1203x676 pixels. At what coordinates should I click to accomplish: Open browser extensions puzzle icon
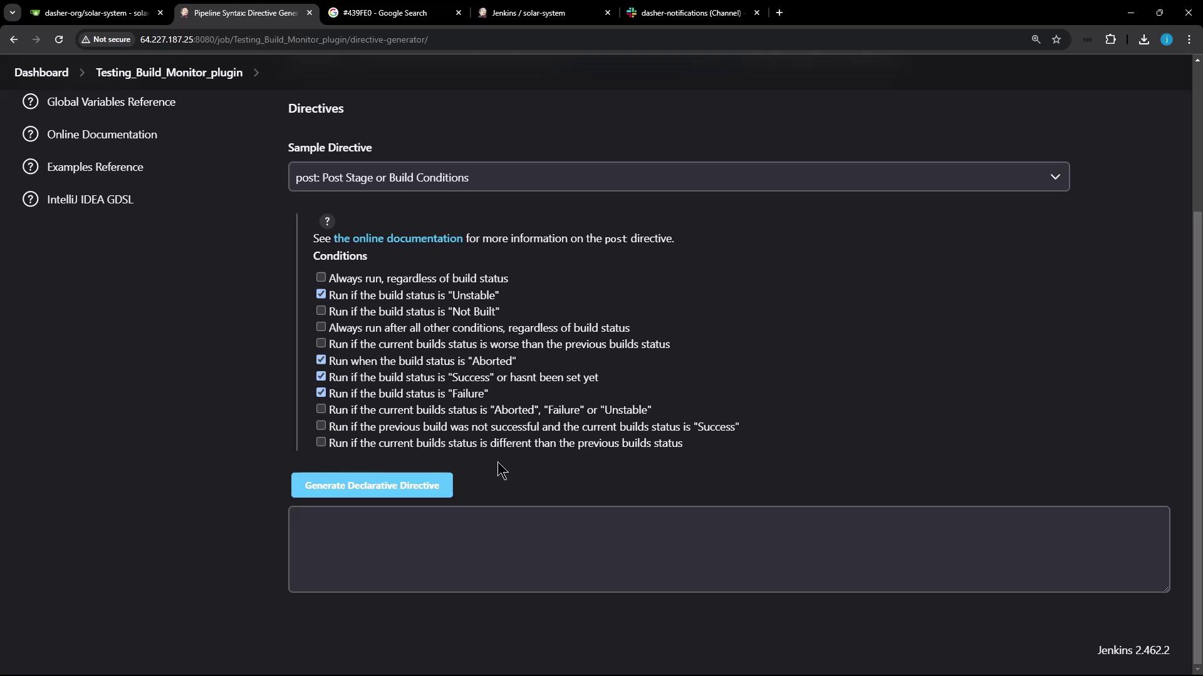point(1110,39)
